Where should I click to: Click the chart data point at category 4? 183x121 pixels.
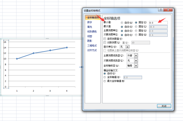coord(67,47)
